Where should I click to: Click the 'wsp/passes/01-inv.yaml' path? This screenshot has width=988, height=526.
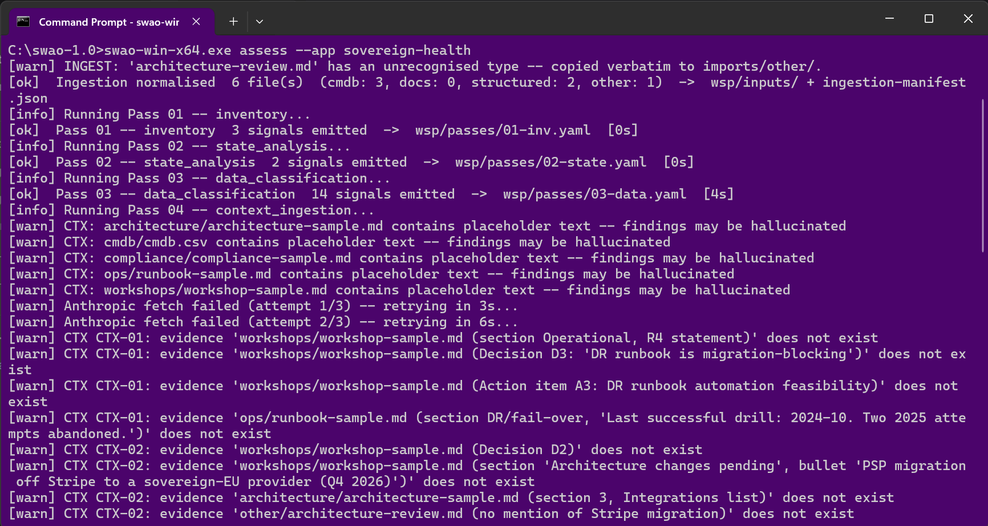tap(503, 130)
